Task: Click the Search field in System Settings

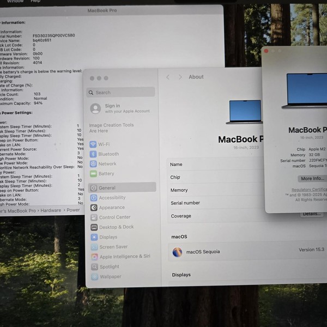Action: click(x=121, y=93)
